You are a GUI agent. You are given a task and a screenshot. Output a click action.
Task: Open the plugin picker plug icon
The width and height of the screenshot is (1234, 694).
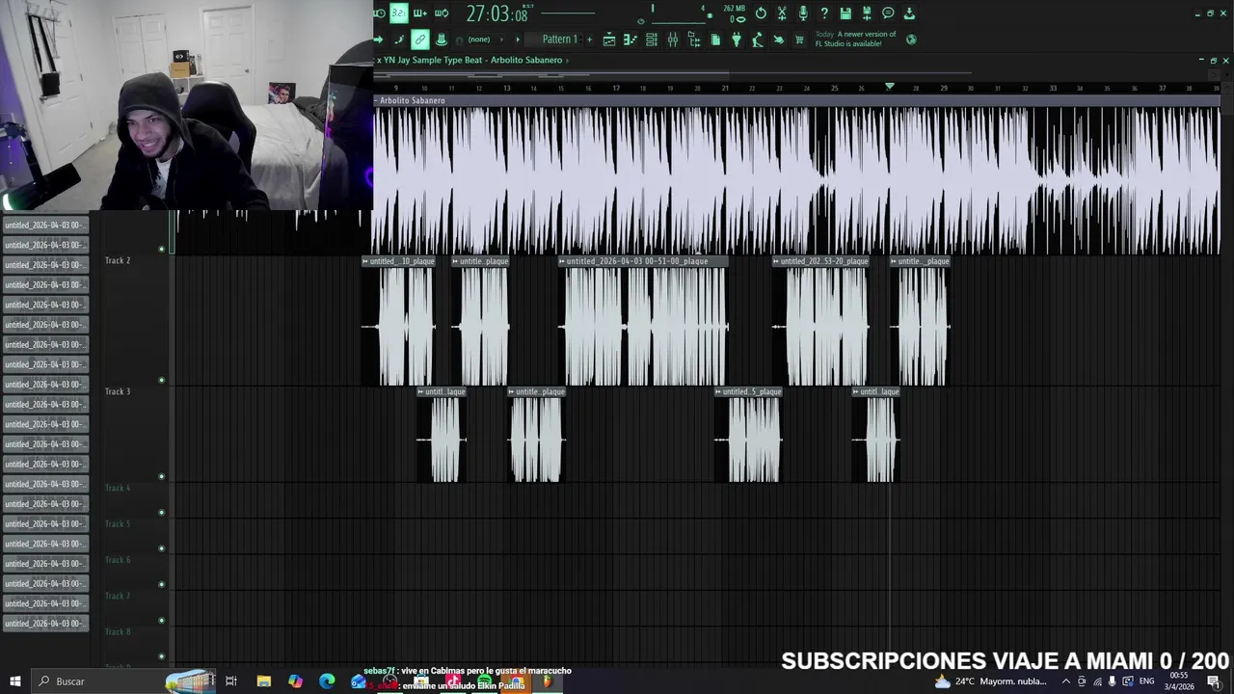coord(737,40)
